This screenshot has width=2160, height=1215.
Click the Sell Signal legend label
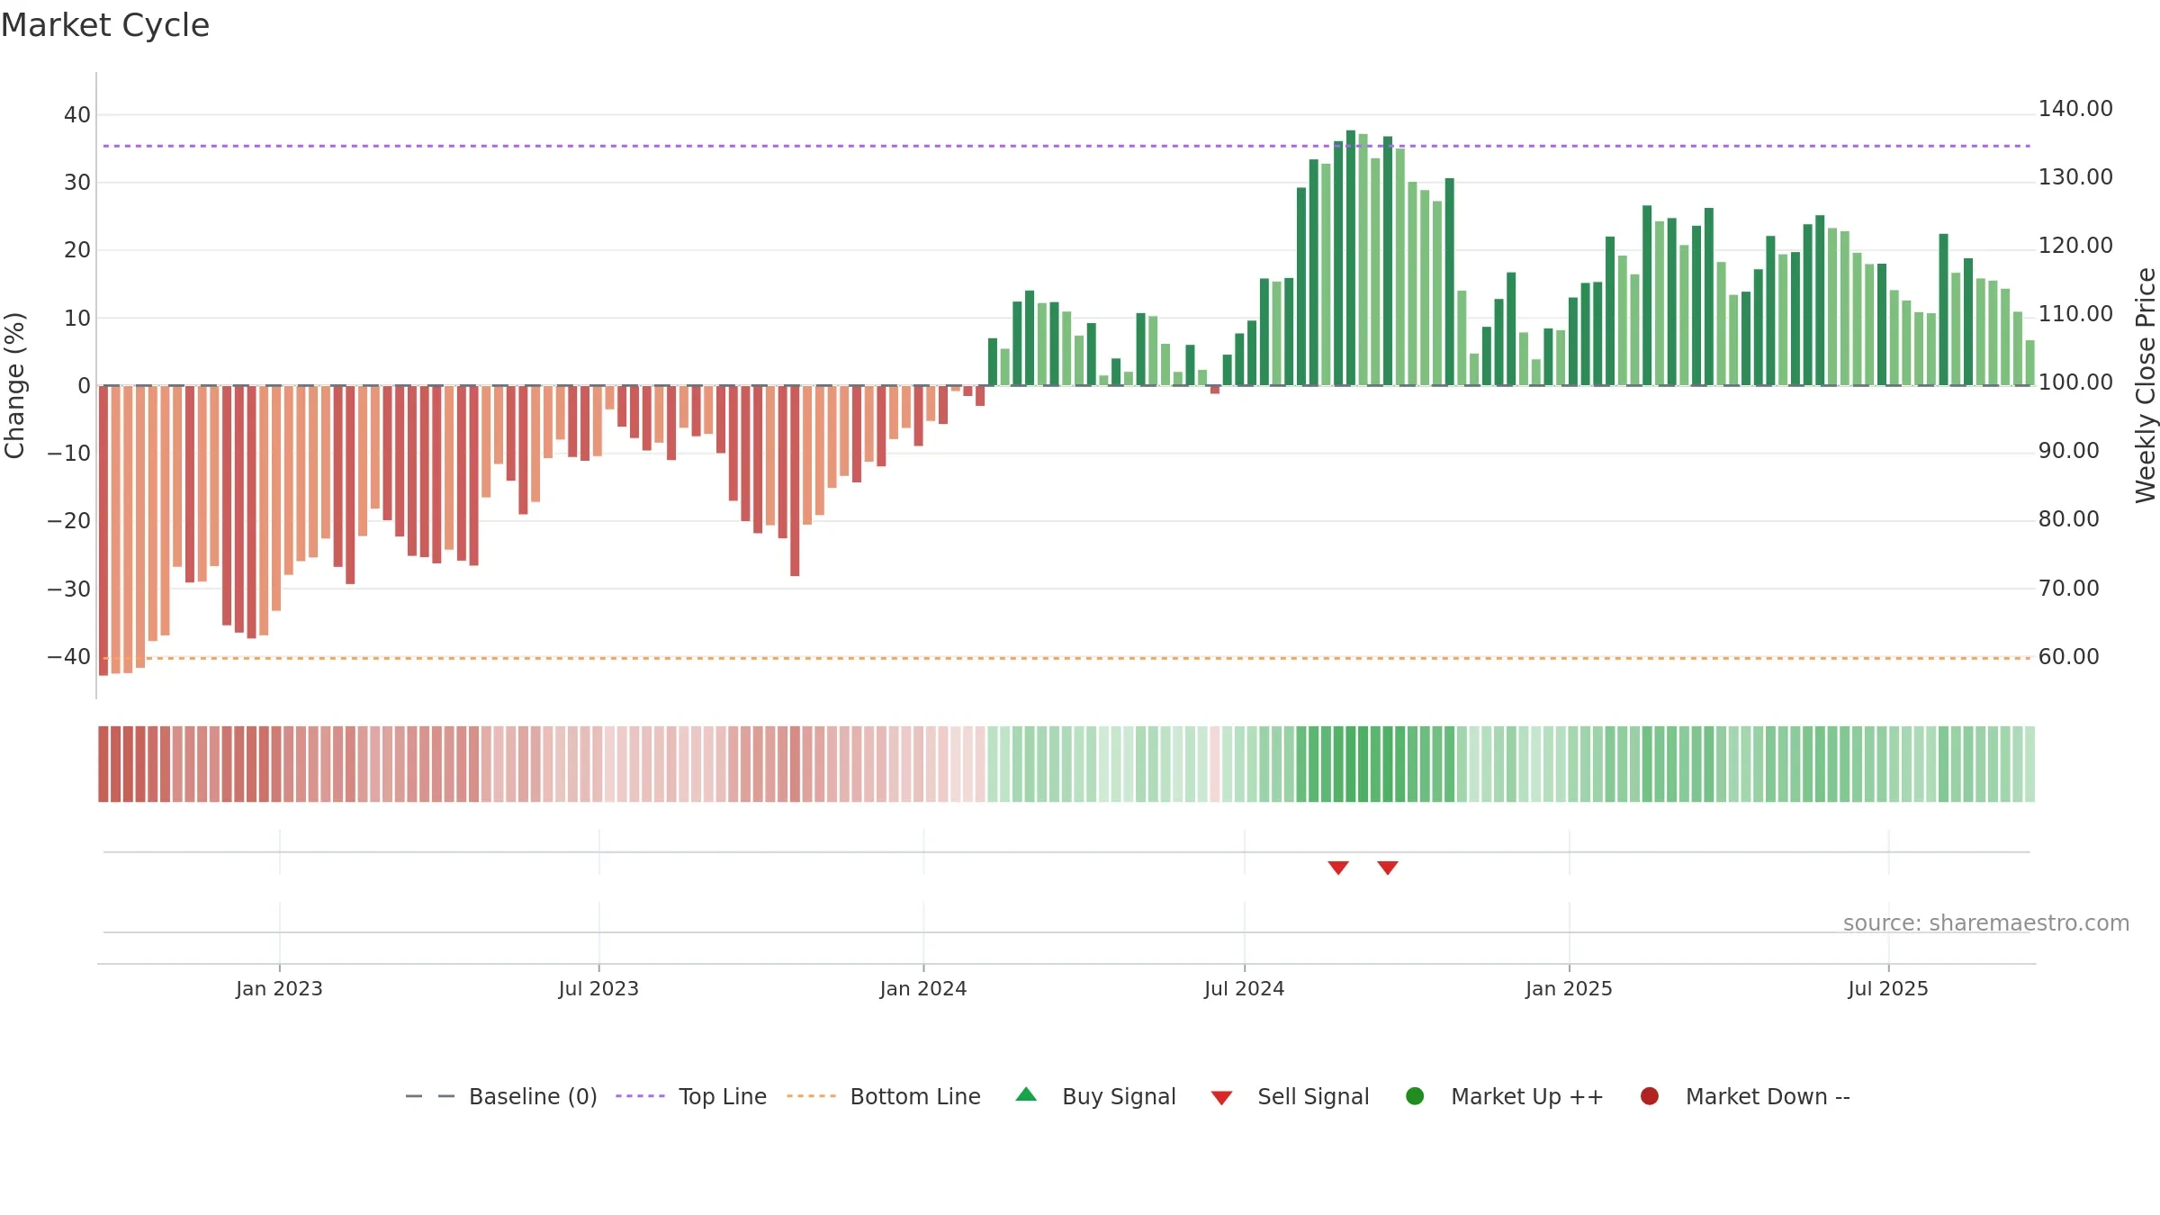point(1313,1097)
